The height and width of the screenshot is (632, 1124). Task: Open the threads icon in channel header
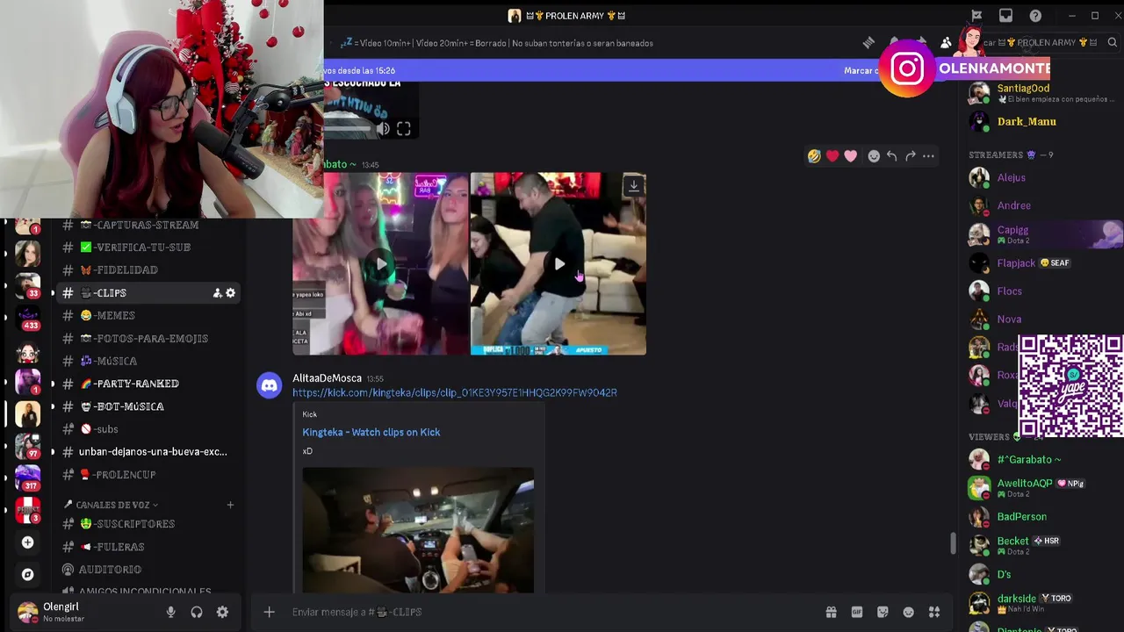point(868,42)
